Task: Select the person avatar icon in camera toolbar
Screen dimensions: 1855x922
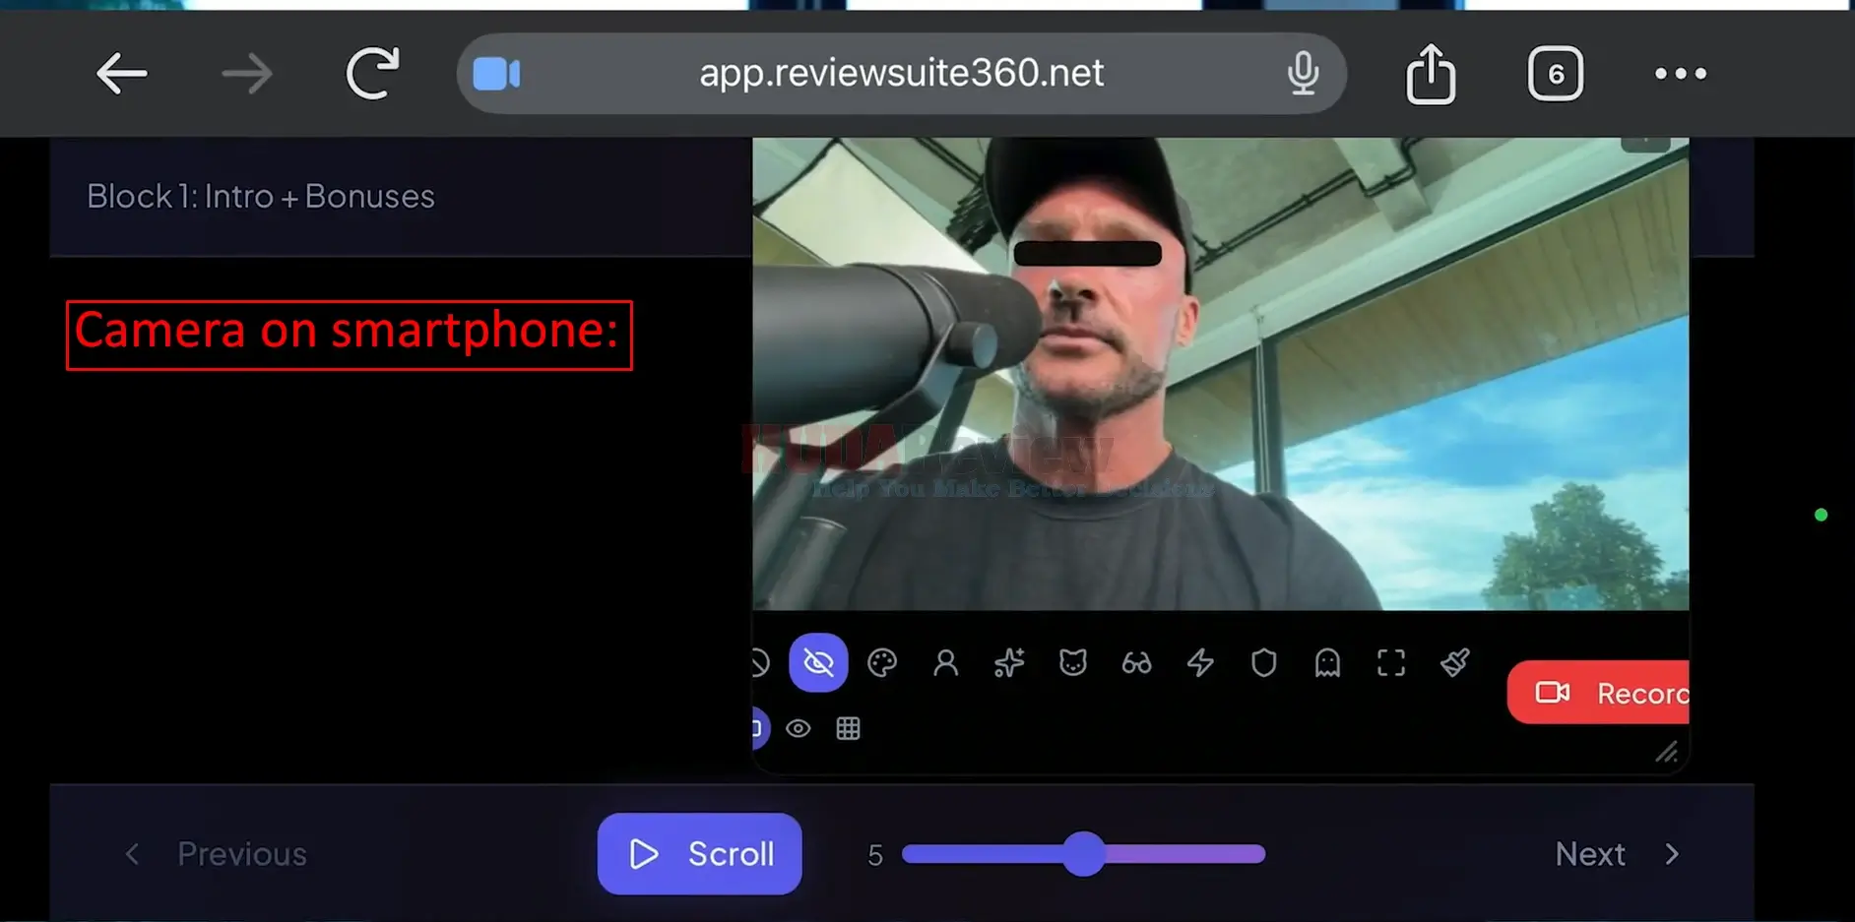Action: [946, 662]
